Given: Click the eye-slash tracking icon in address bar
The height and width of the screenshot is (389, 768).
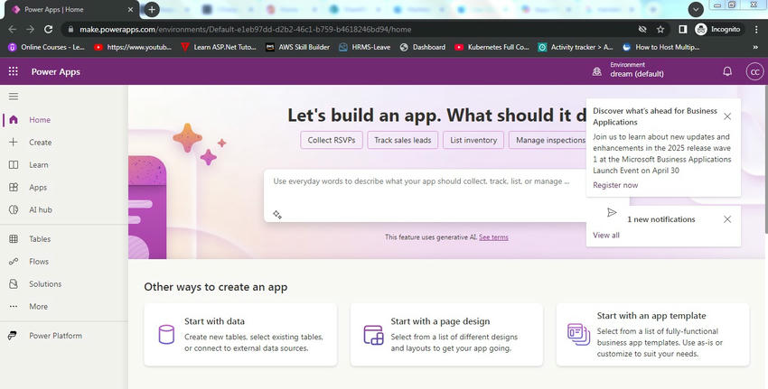Looking at the screenshot, I should pyautogui.click(x=642, y=30).
